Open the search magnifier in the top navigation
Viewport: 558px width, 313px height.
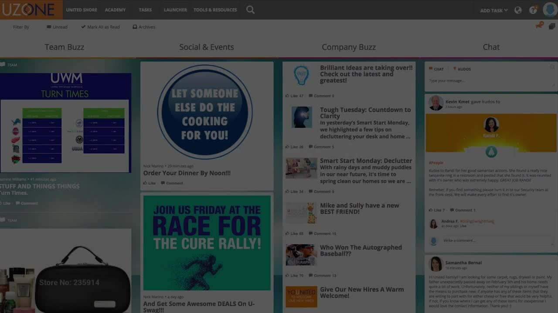coord(250,10)
